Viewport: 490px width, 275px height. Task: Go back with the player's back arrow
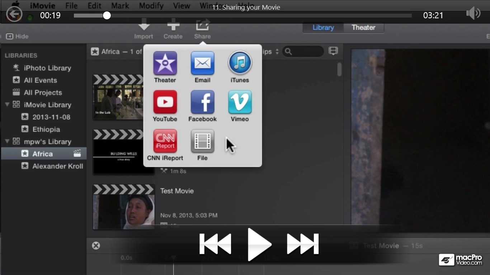click(14, 14)
